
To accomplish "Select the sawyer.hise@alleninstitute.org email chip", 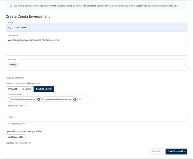I will pos(59,99).
